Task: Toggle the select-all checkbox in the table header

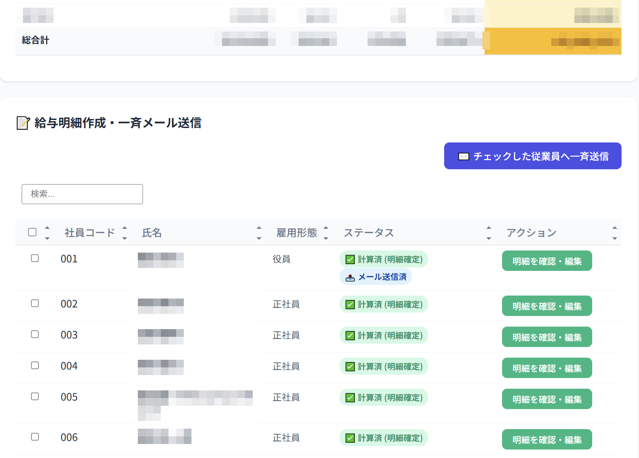Action: 33,231
